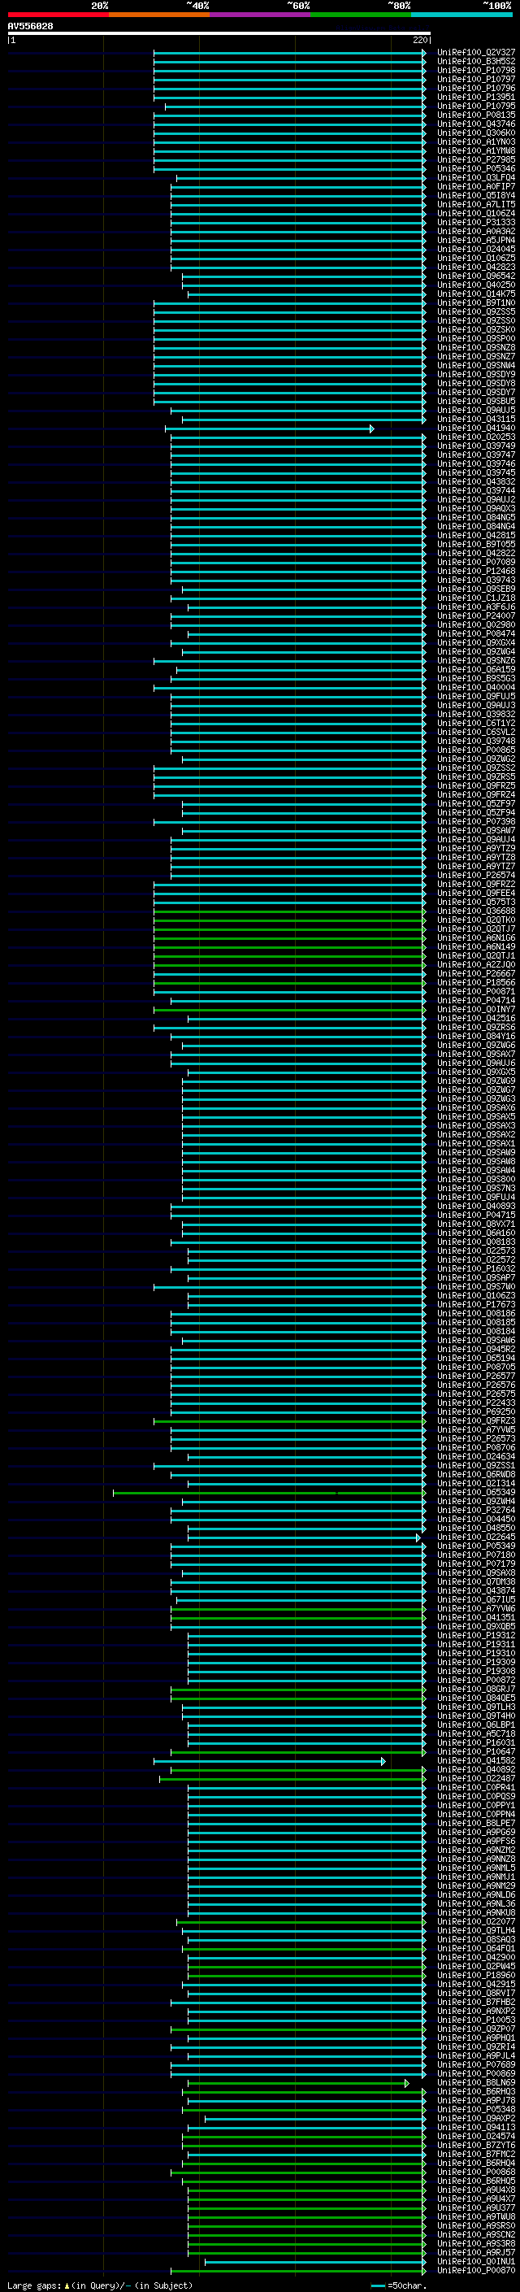Click the =50char scale legend
The height and width of the screenshot is (2292, 520).
[x=399, y=2285]
